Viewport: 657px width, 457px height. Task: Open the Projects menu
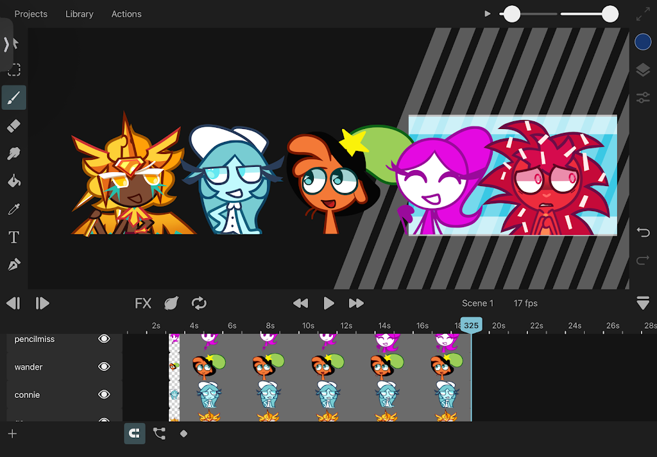[31, 14]
